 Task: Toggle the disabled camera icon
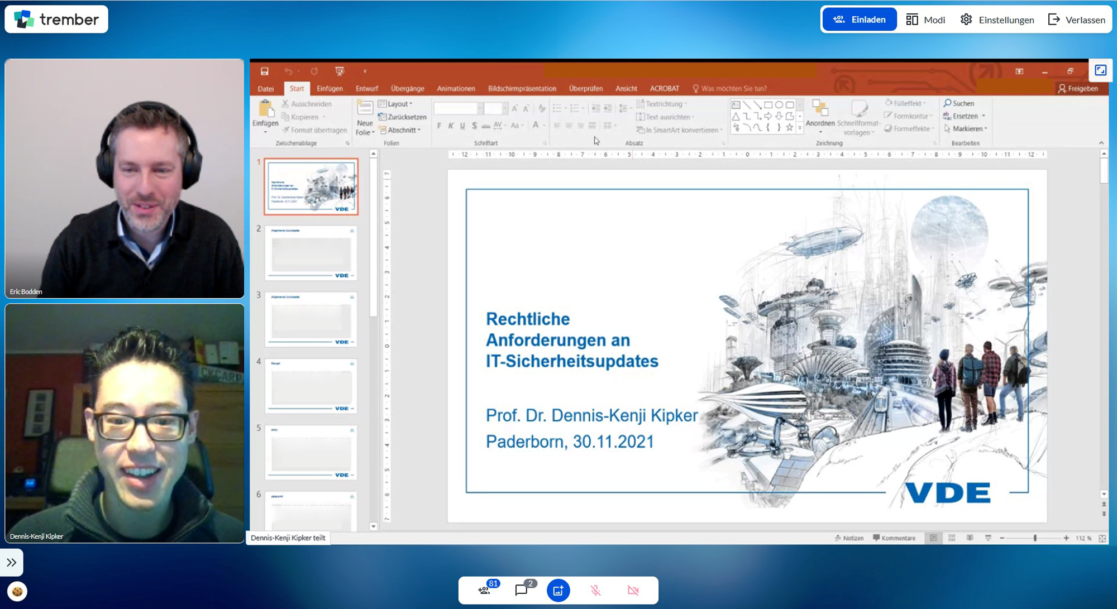(633, 590)
